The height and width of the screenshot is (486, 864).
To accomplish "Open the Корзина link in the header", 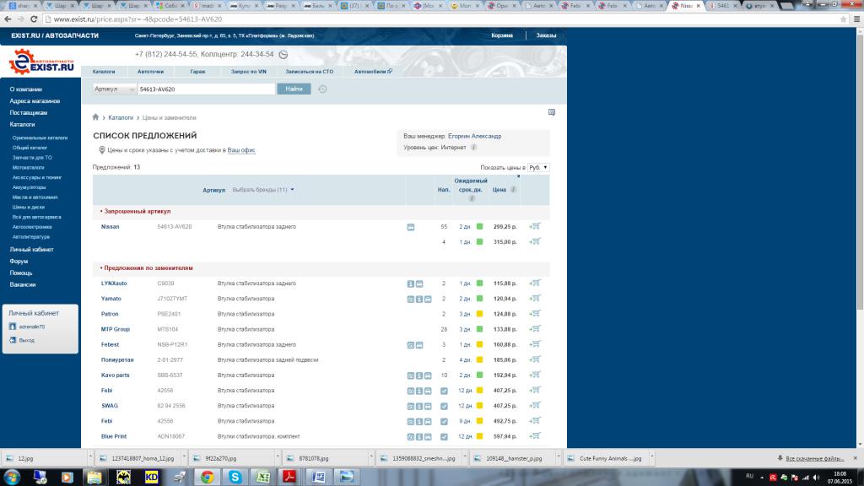I will (x=502, y=35).
